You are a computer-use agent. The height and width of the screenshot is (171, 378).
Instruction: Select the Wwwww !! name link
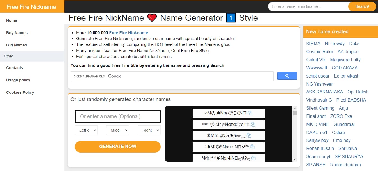click(317, 68)
